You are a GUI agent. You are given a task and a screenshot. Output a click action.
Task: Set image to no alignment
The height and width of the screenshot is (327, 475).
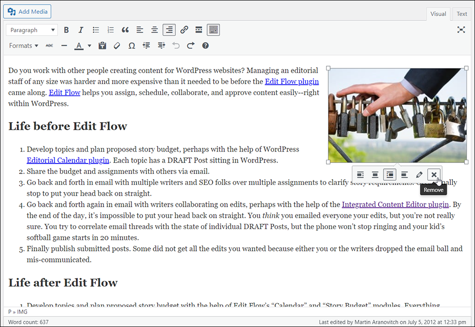coord(404,174)
